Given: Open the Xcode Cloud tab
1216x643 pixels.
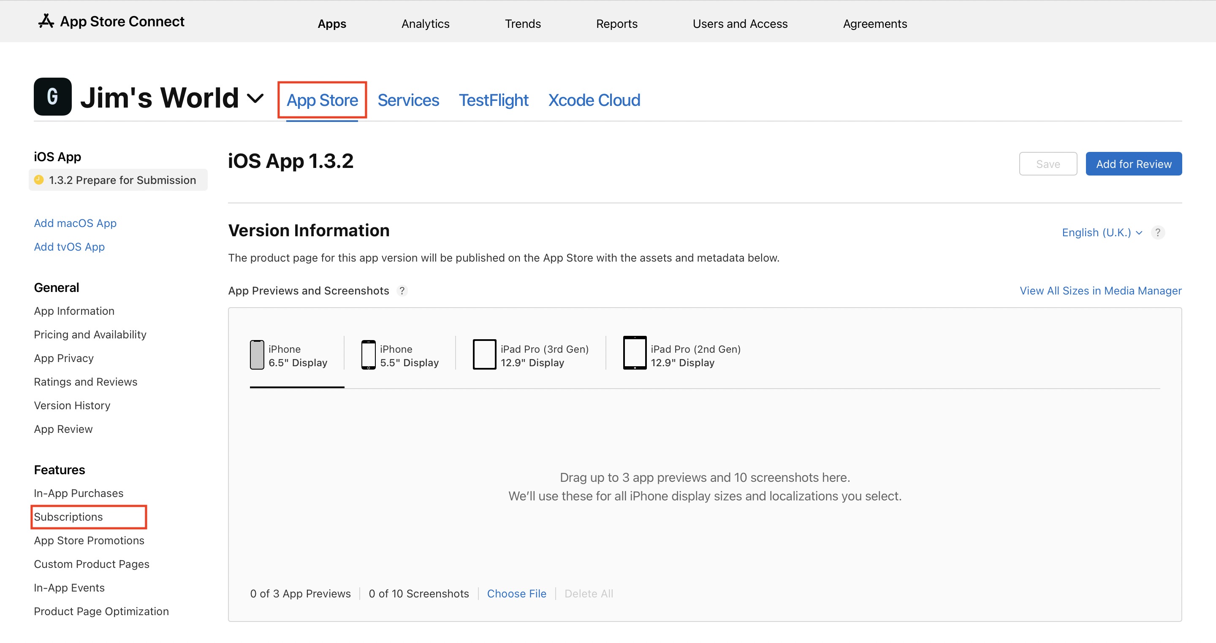Looking at the screenshot, I should (594, 100).
